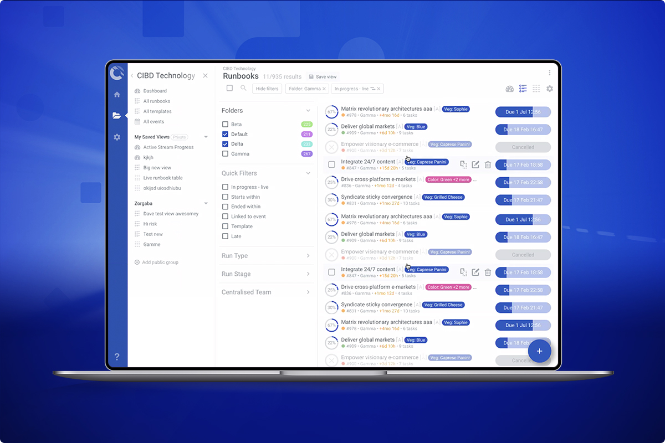Click the Save view button
This screenshot has height=443, width=665.
(322, 76)
